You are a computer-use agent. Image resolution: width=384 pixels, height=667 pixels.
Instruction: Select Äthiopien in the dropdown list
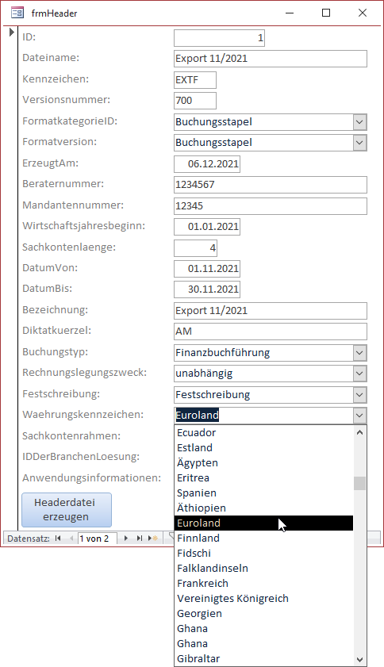tap(264, 508)
